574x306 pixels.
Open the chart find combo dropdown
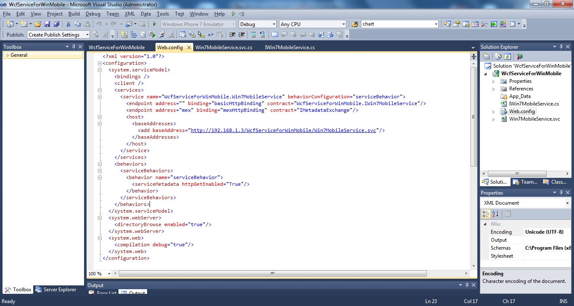(436, 24)
